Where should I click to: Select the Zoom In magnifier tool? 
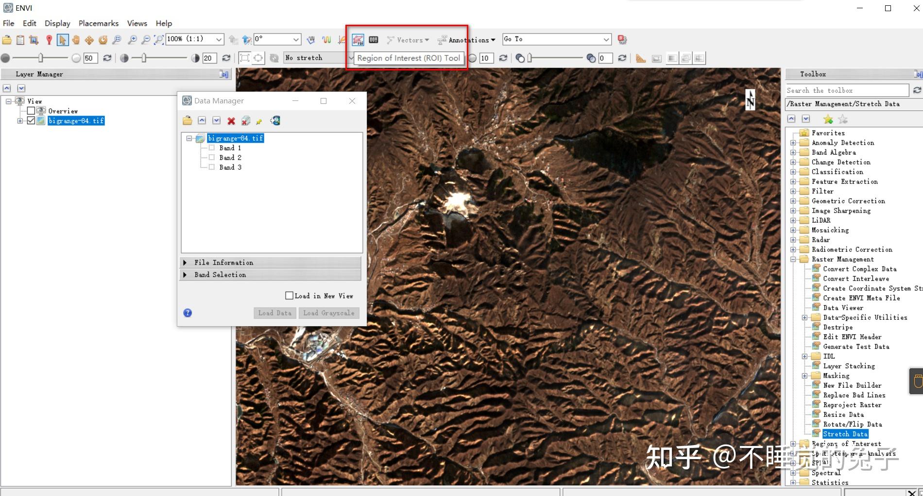coord(133,39)
